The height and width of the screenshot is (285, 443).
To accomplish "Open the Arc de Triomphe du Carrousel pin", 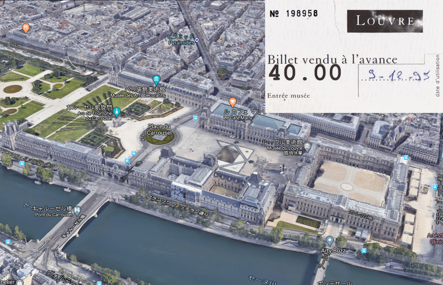I will pyautogui.click(x=116, y=112).
